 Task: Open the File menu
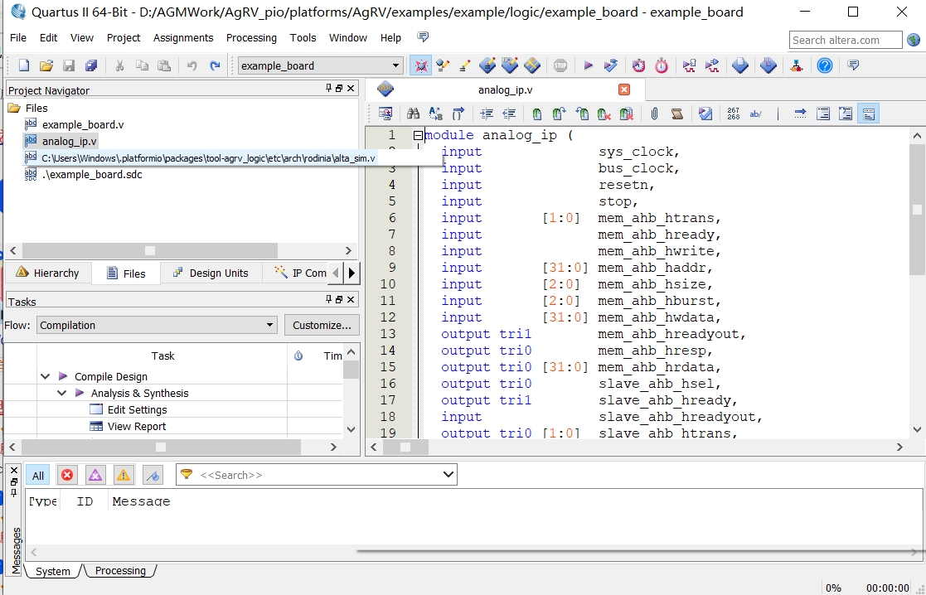[x=18, y=38]
